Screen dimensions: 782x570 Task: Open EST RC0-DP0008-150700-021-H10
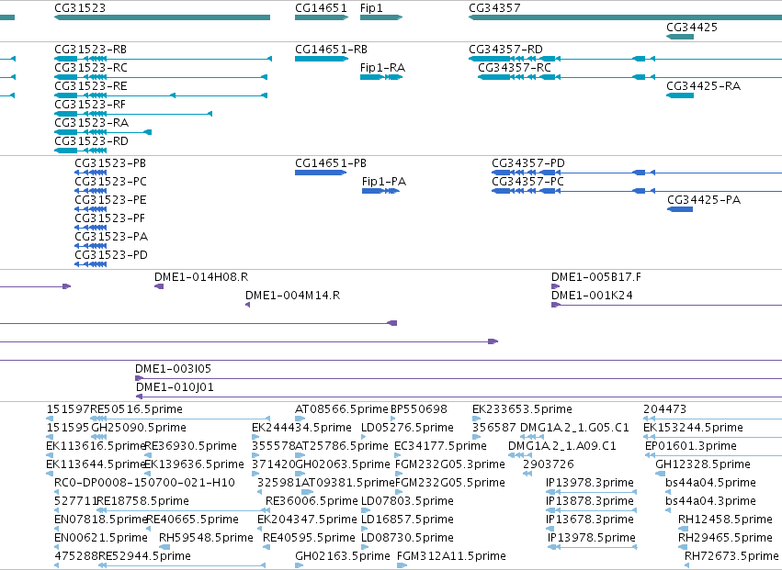pos(144,484)
